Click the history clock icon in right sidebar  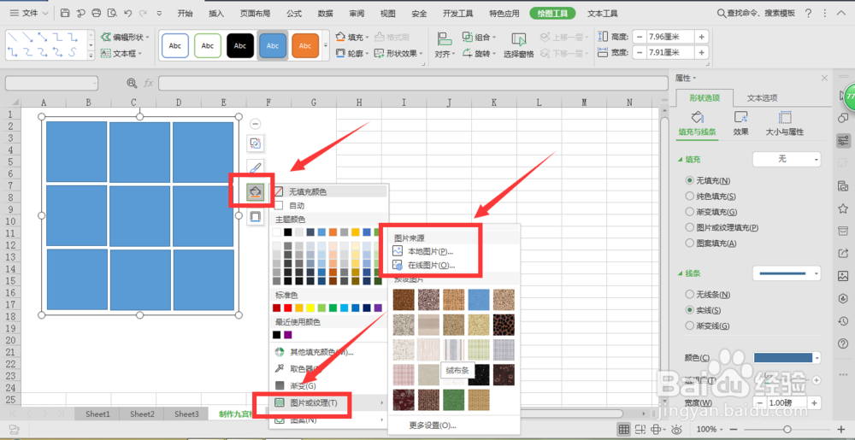pyautogui.click(x=843, y=320)
